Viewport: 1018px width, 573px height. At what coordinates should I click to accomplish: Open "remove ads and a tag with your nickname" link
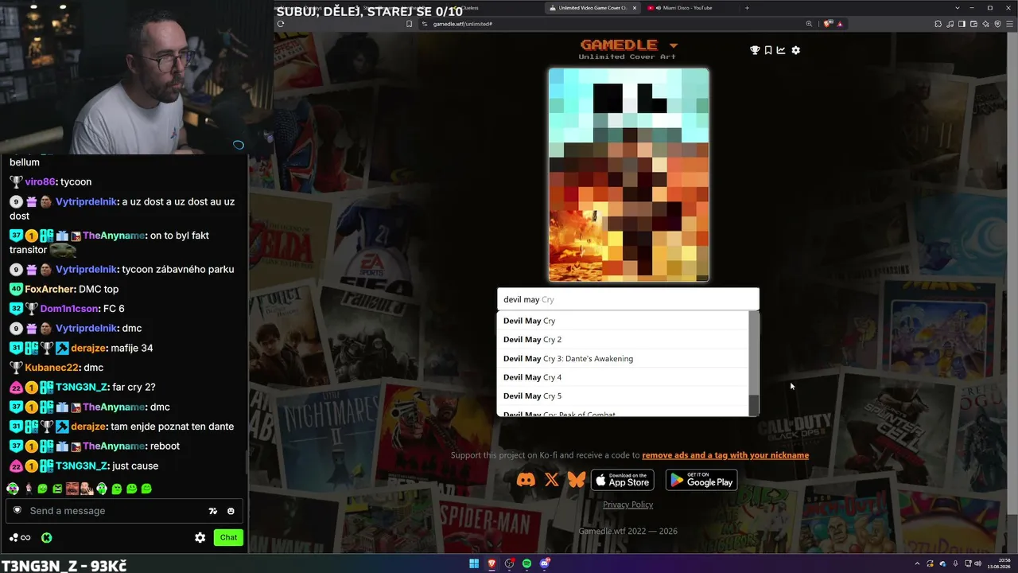(725, 455)
